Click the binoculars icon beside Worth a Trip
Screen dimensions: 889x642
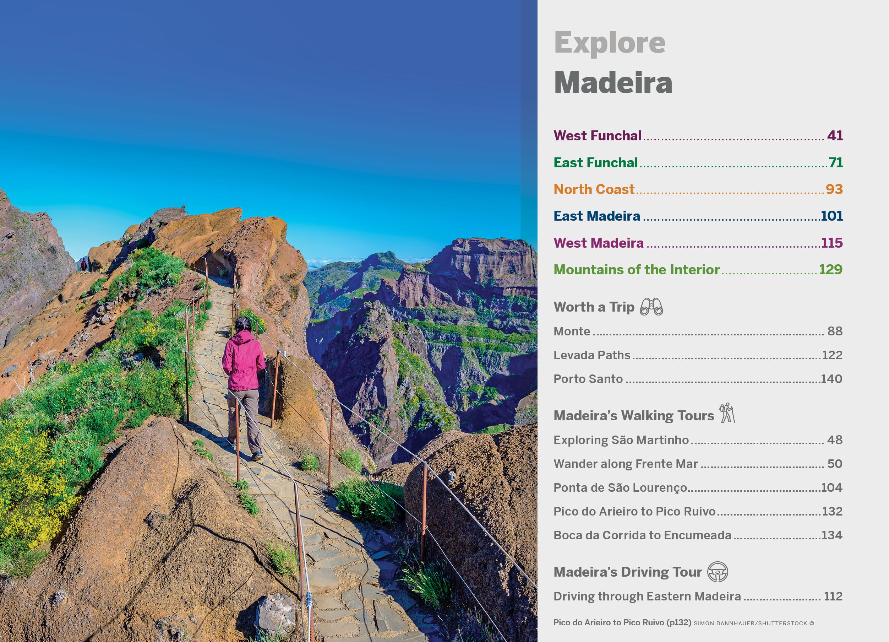click(651, 307)
